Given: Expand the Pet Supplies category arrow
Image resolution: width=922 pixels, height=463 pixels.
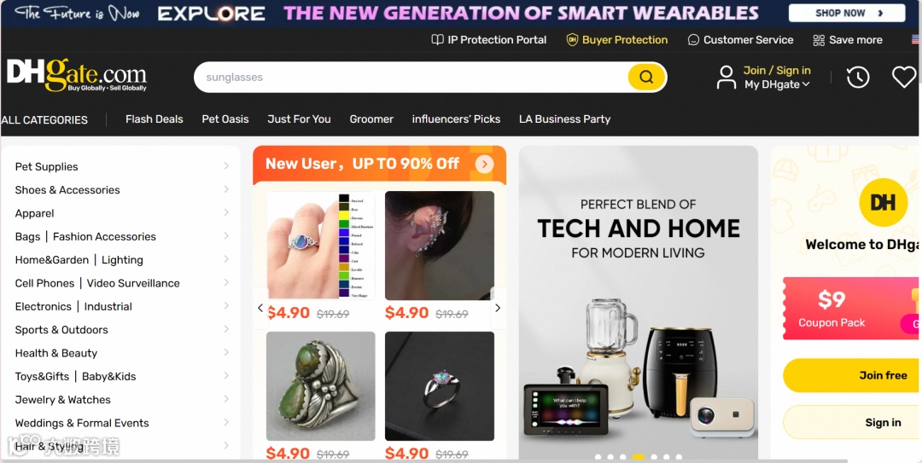Looking at the screenshot, I should pos(226,166).
